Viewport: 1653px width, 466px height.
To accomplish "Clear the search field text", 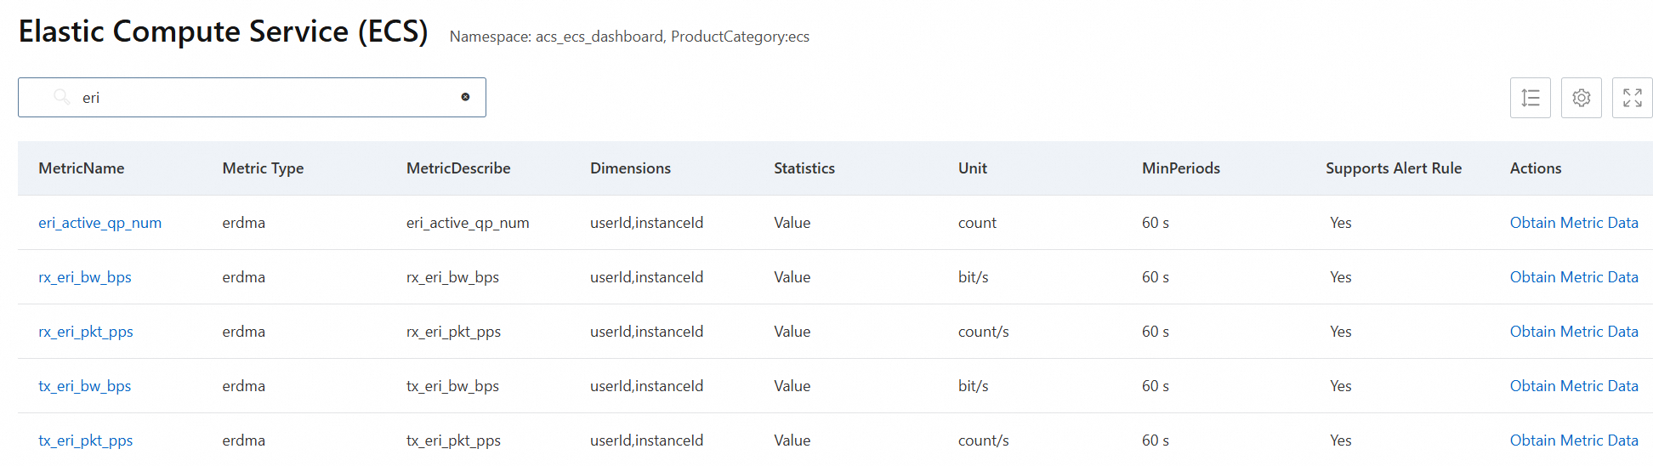I will point(465,97).
